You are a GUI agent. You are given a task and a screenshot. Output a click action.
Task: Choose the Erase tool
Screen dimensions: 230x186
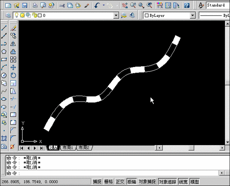click(13, 28)
